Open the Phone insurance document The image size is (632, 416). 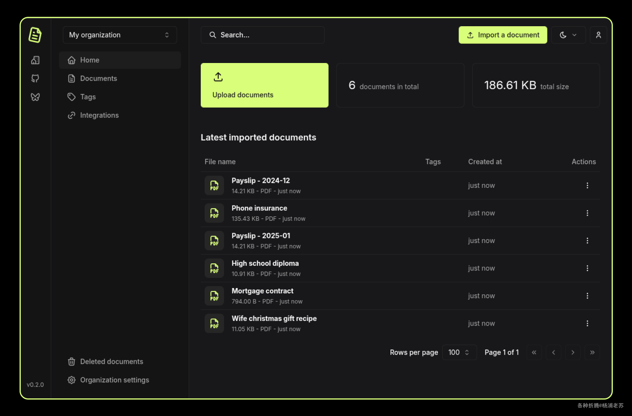point(259,208)
